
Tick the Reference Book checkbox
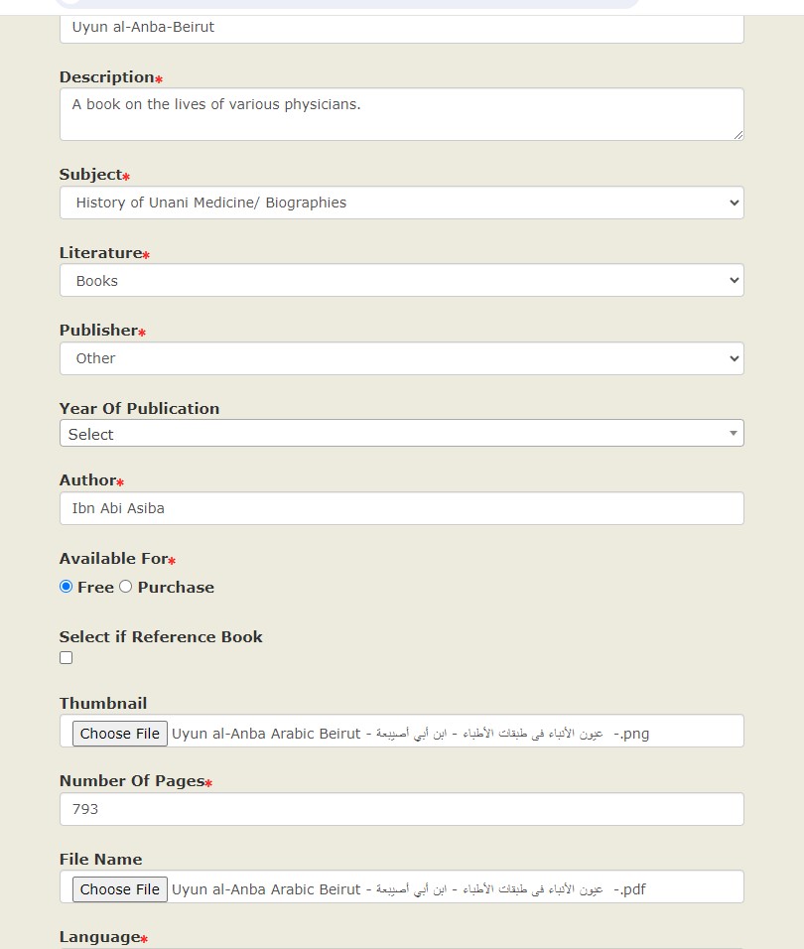(67, 657)
